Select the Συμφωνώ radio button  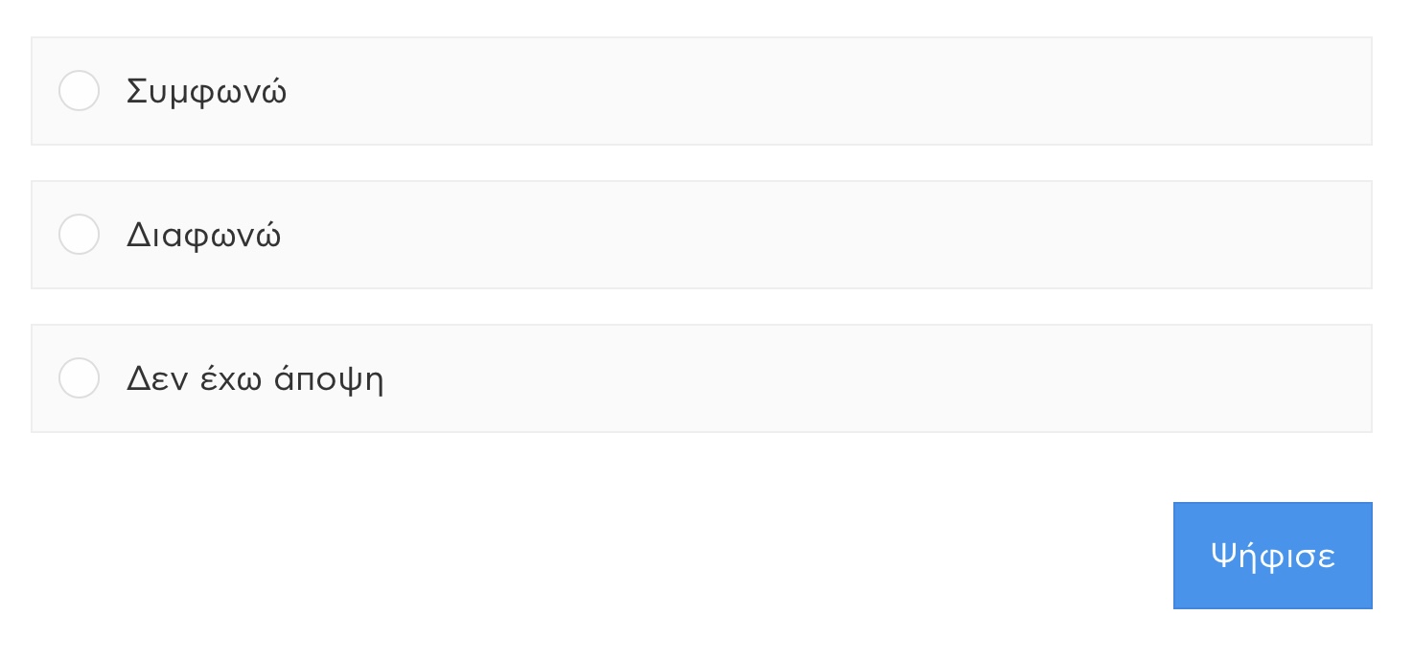pyautogui.click(x=79, y=91)
